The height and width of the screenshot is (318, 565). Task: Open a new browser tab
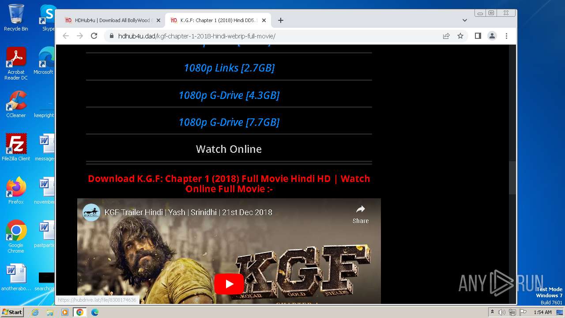tap(281, 20)
